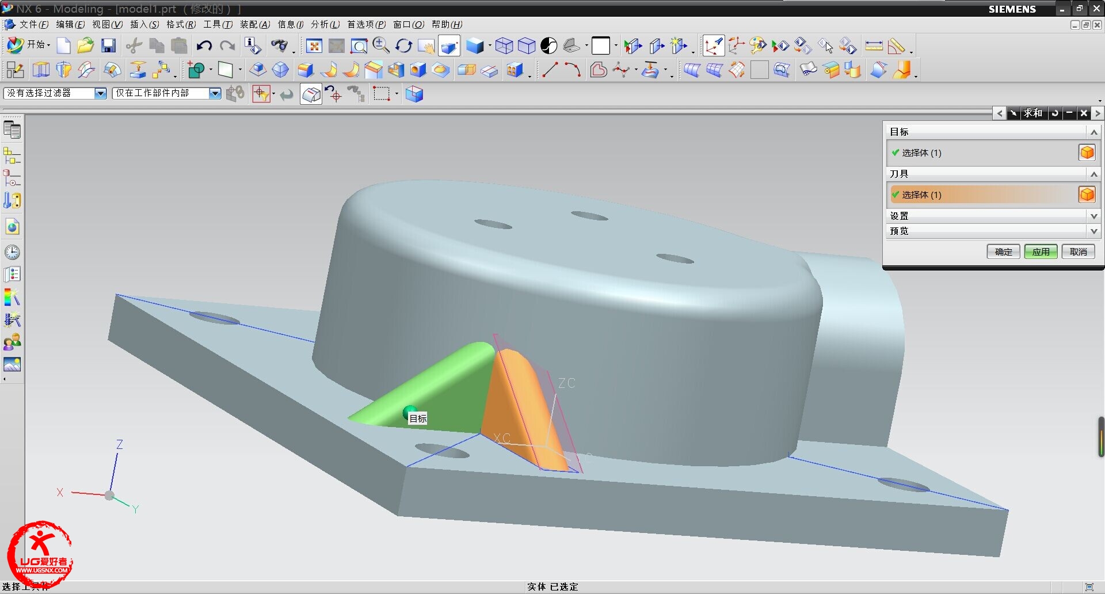Click the target body selection cube icon
The image size is (1105, 594).
point(1087,153)
